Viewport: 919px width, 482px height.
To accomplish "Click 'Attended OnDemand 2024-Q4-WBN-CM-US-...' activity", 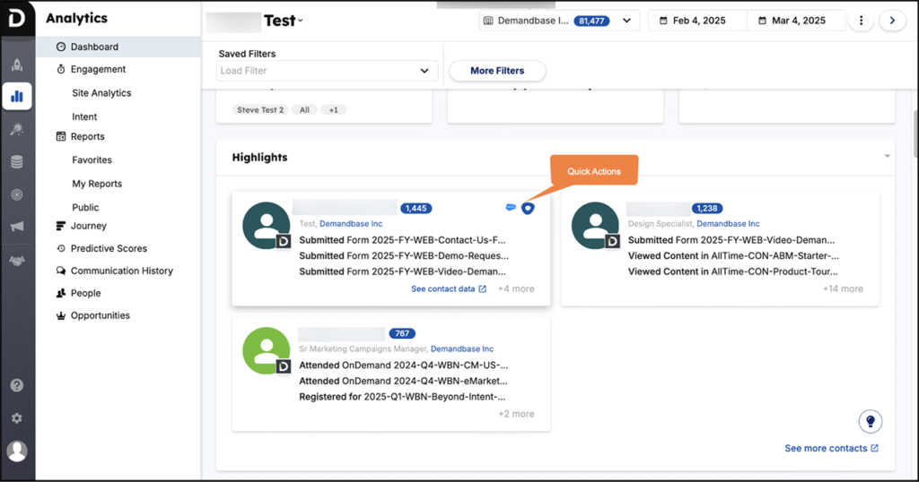I will [403, 365].
